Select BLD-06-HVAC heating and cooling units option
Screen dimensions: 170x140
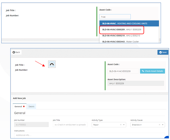click(x=129, y=24)
